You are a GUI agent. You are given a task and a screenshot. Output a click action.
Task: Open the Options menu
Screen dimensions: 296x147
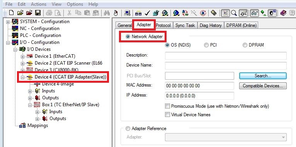tap(75, 4)
